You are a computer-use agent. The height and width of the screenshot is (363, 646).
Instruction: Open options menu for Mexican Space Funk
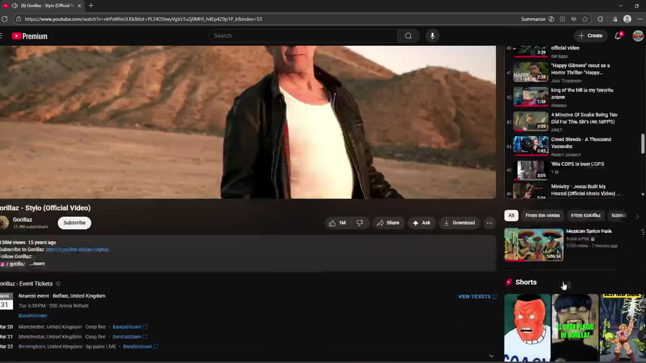(642, 232)
